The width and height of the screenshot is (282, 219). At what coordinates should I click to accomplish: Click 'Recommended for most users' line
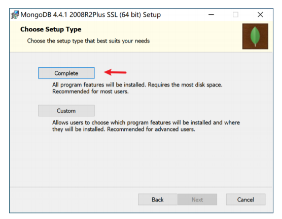coord(90,92)
